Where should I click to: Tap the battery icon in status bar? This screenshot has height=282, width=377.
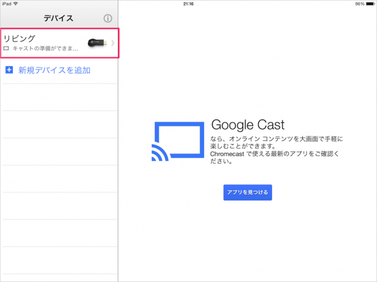coord(370,4)
